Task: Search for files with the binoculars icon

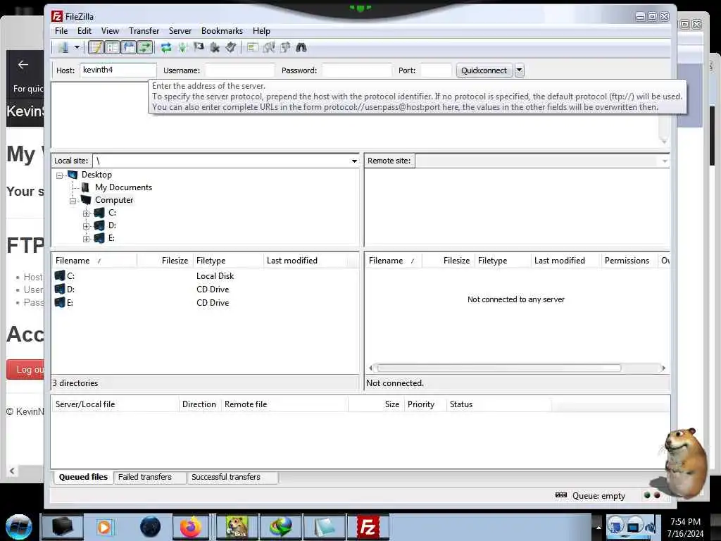Action: tap(301, 47)
